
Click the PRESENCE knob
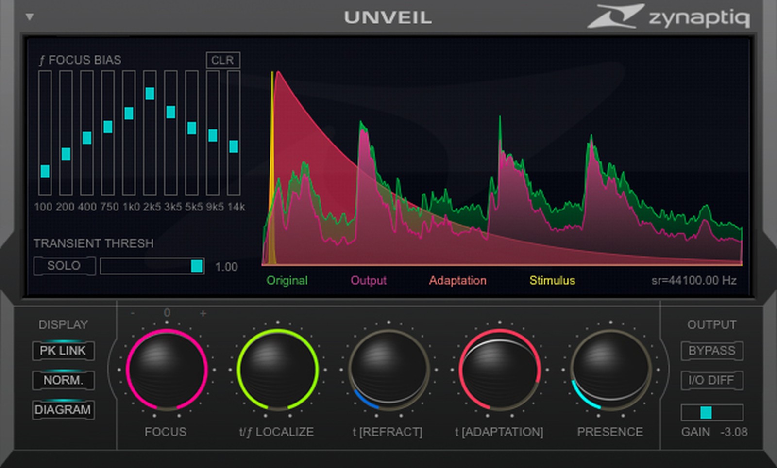[610, 370]
